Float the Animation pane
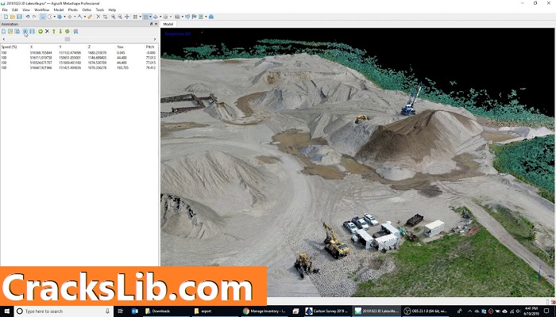This screenshot has height=317, width=556. (x=152, y=24)
